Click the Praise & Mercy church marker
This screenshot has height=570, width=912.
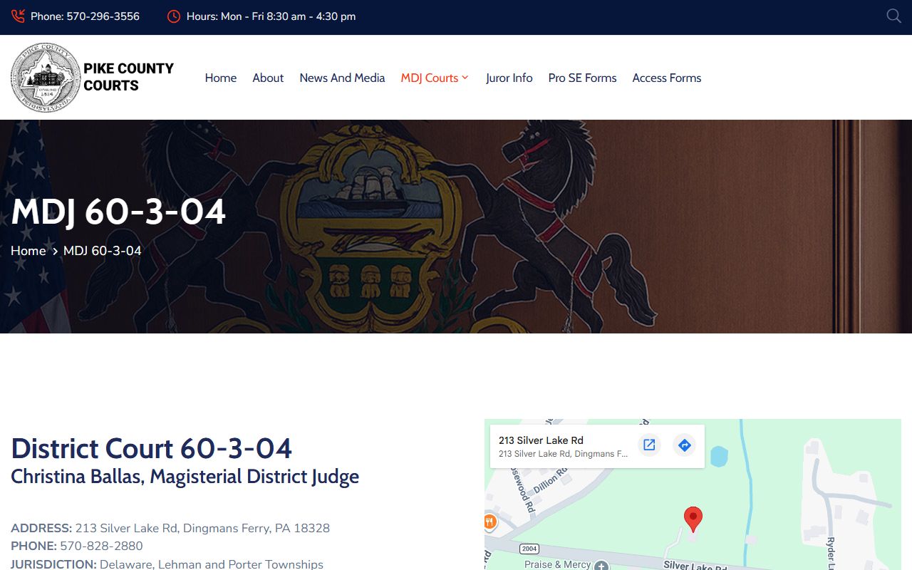601,566
